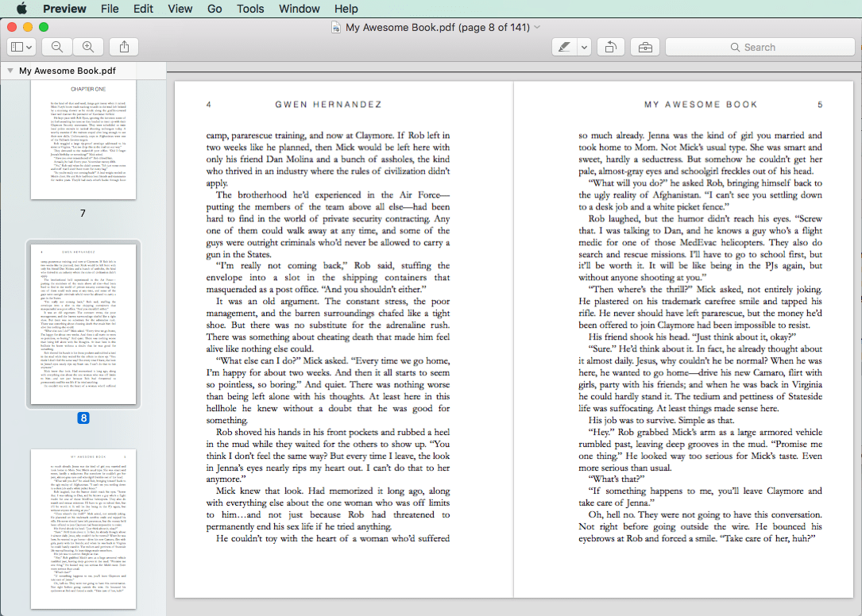
Task: Collapse My Awesome Book.pdf sidebar disclosure triangle
Action: [10, 71]
